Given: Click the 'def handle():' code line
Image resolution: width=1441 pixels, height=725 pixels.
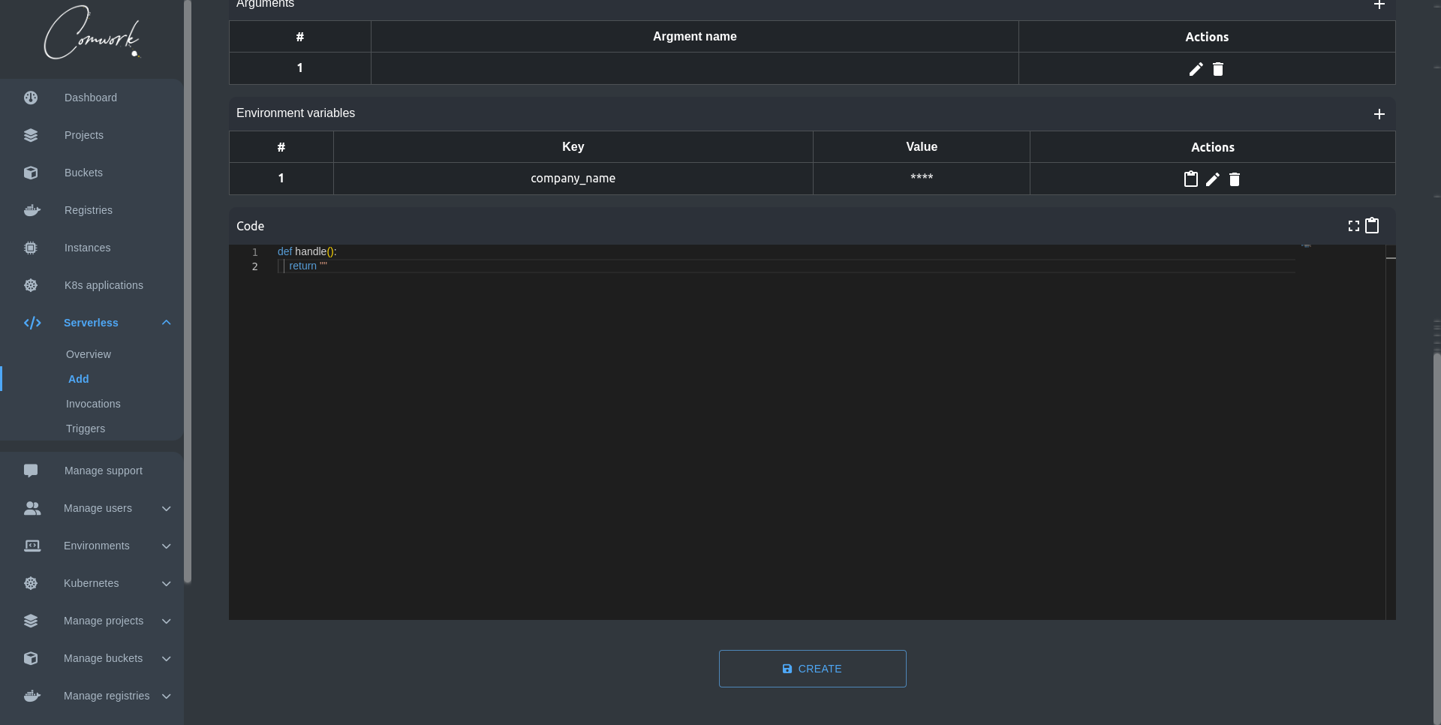Looking at the screenshot, I should coord(307,251).
